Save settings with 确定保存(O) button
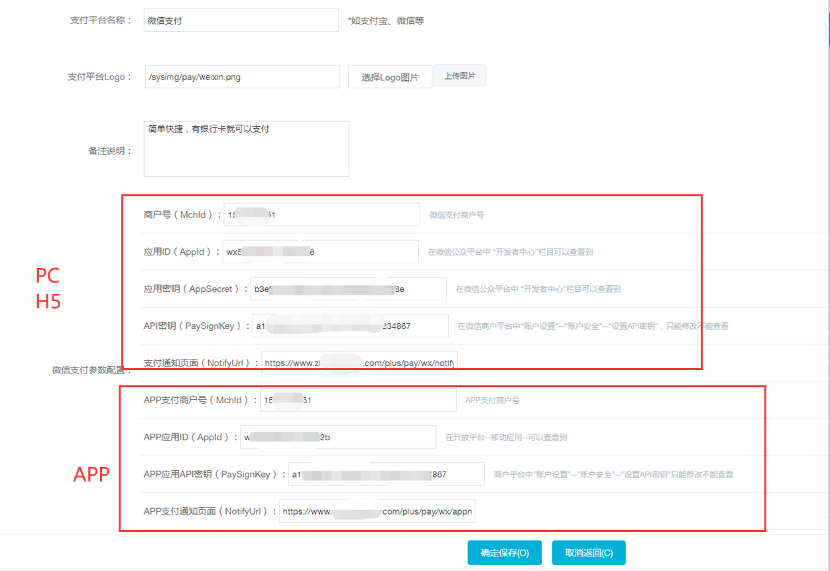Image resolution: width=830 pixels, height=571 pixels. (504, 553)
